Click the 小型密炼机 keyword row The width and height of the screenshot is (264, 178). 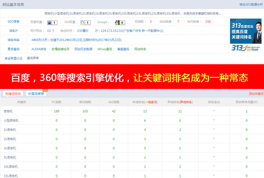pyautogui.click(x=11, y=120)
